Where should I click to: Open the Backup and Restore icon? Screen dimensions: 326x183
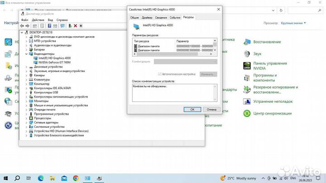(x=247, y=90)
